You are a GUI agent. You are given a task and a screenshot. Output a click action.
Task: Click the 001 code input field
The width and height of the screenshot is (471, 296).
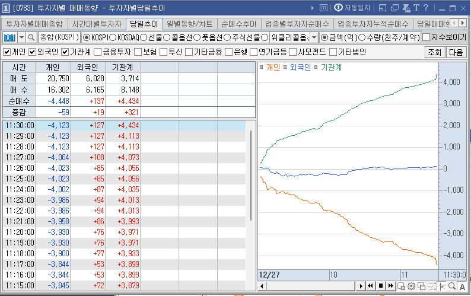pos(10,37)
